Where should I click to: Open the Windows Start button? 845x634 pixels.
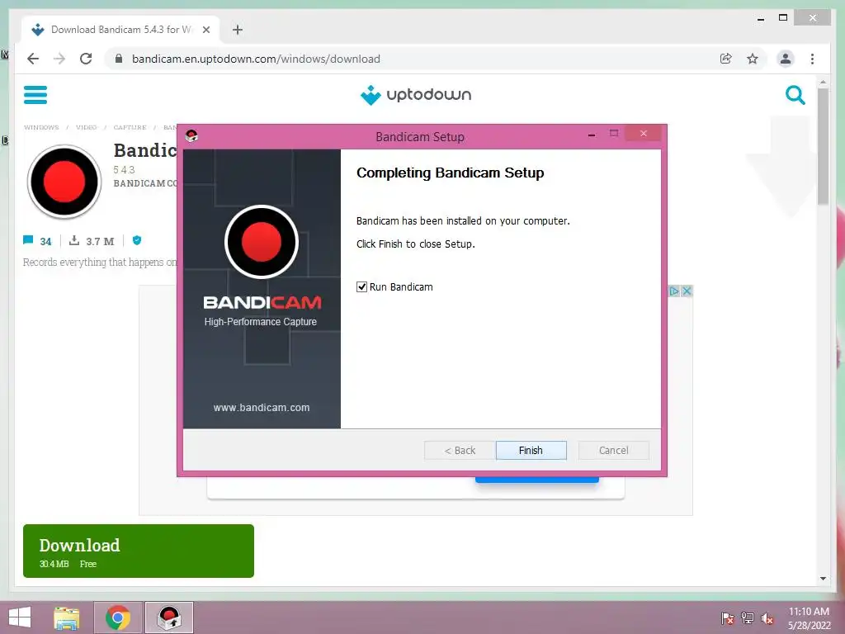pyautogui.click(x=20, y=617)
